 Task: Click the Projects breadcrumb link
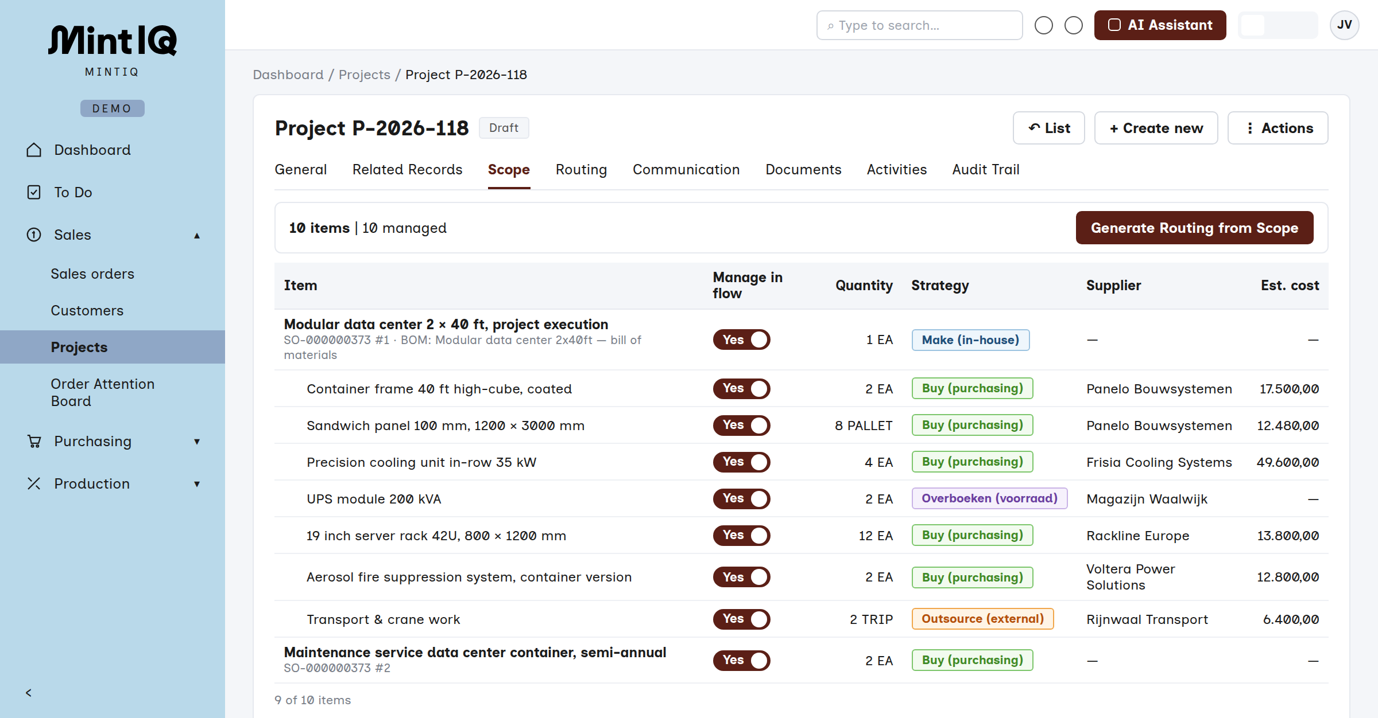pos(365,75)
